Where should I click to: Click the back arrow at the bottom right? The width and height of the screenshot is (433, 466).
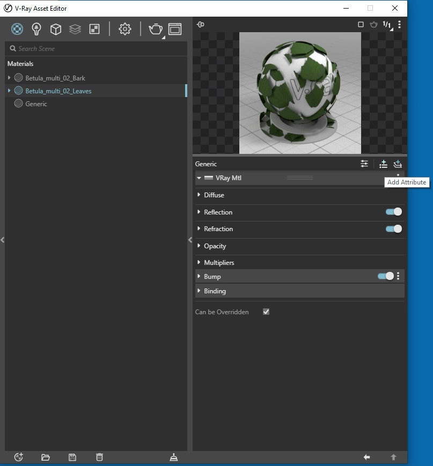point(366,457)
